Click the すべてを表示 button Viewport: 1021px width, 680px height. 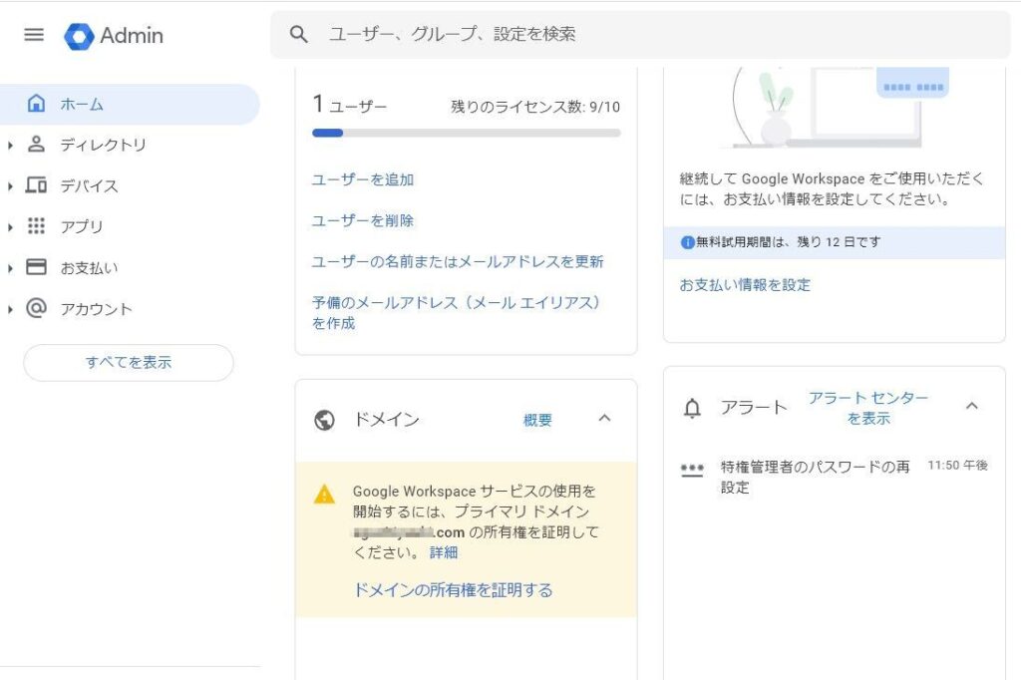129,363
